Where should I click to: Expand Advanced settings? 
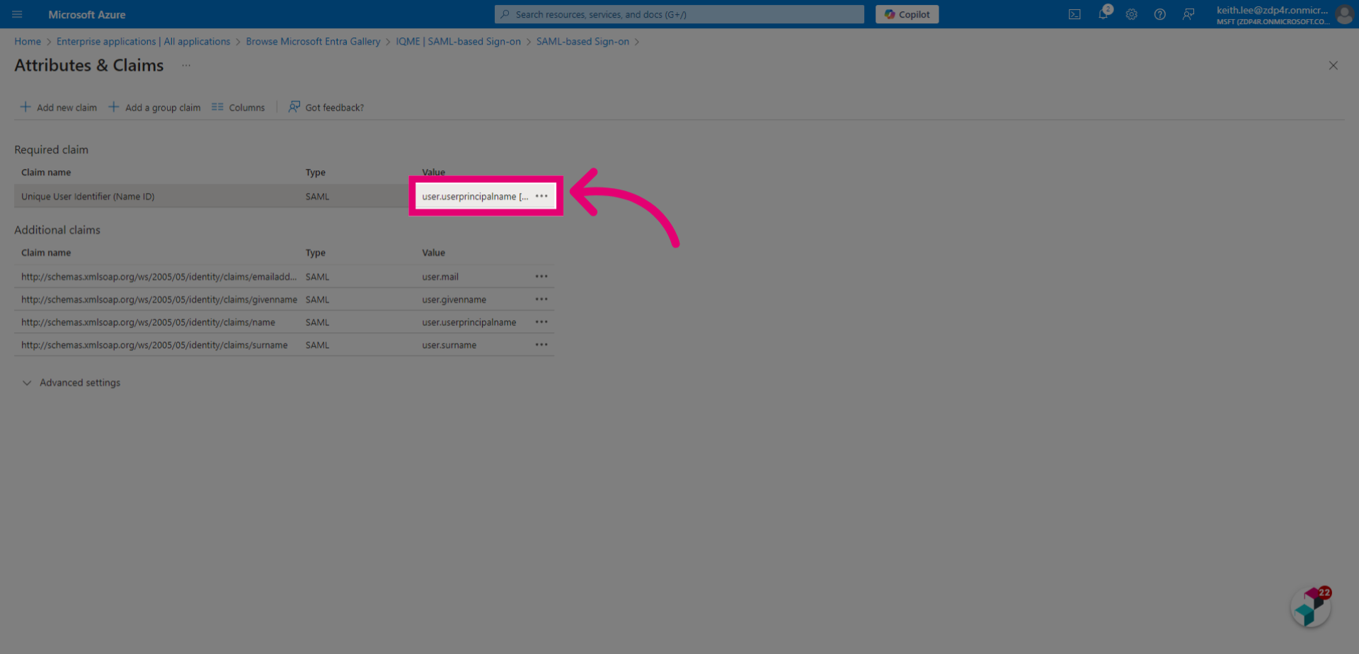[x=71, y=383]
